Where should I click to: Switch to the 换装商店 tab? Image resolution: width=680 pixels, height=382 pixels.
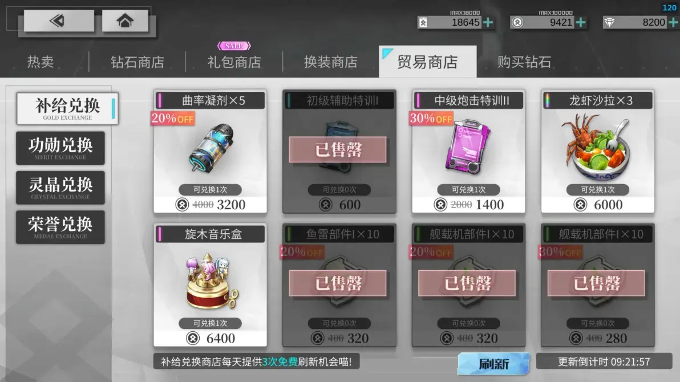[x=331, y=62]
